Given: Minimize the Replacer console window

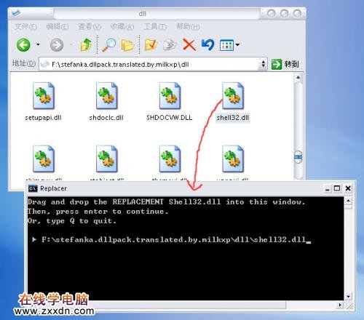Looking at the screenshot, I should (x=327, y=188).
